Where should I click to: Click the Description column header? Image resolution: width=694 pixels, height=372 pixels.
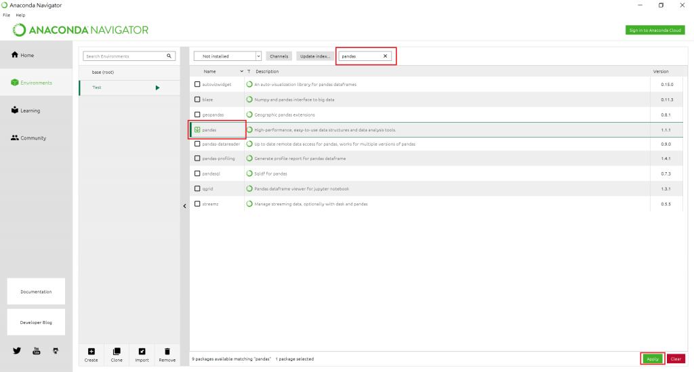pos(267,71)
